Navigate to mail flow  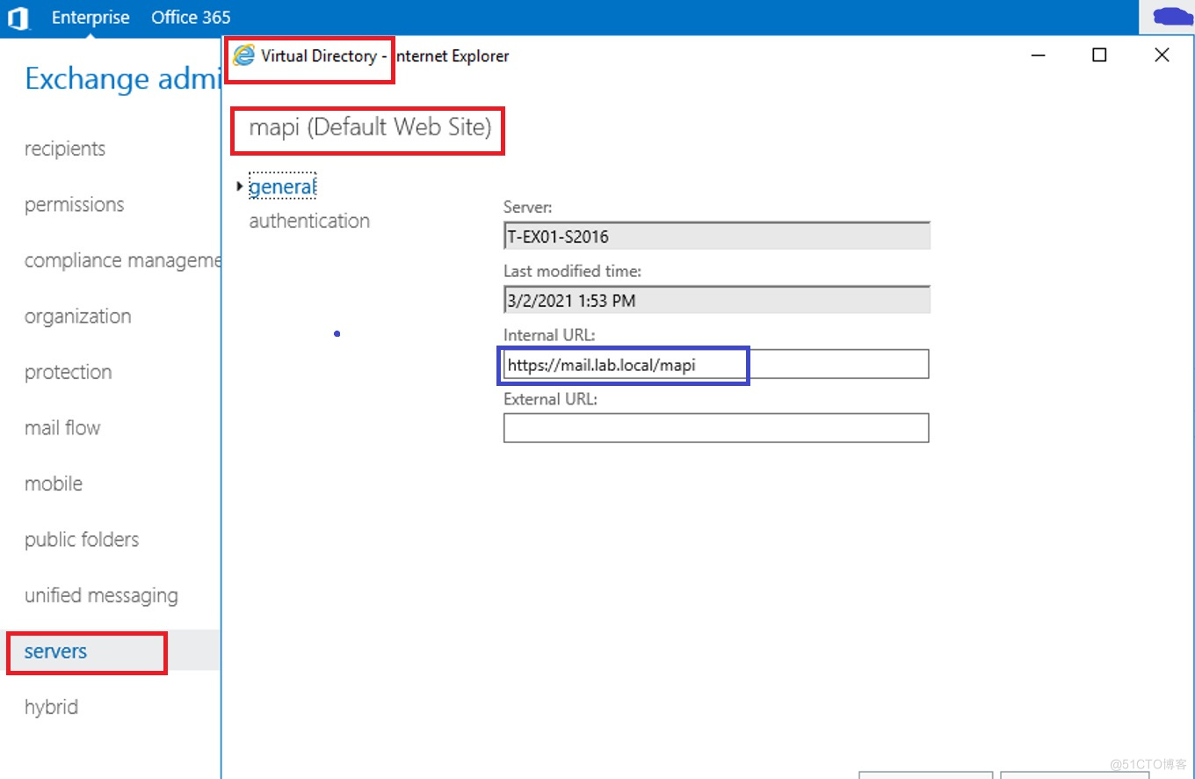[62, 428]
